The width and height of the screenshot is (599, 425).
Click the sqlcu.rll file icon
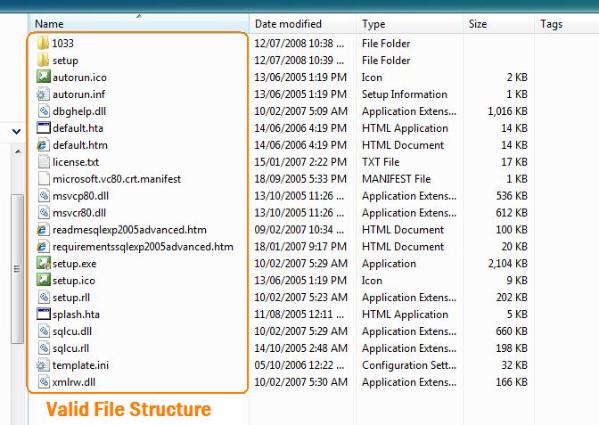(x=44, y=347)
